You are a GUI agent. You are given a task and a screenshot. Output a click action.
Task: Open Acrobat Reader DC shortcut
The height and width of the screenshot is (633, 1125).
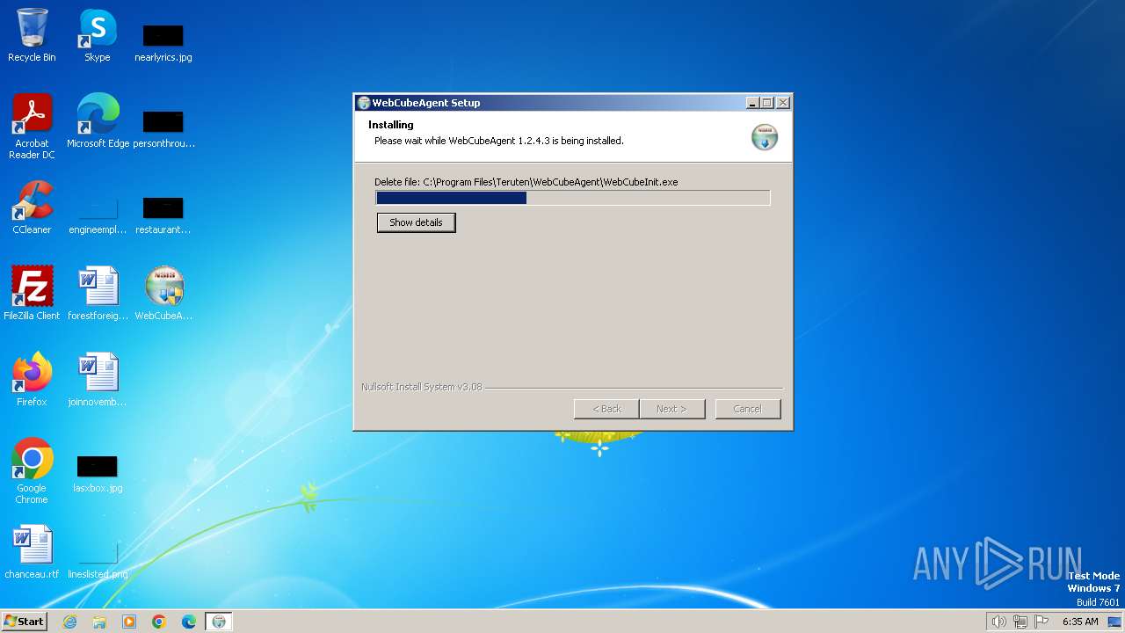click(32, 127)
